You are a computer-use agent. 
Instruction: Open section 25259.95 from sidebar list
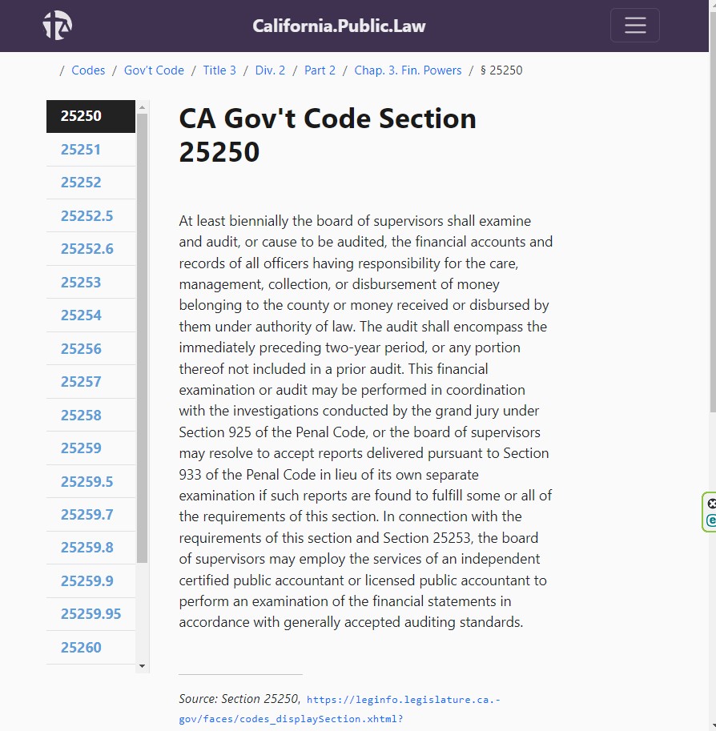pyautogui.click(x=91, y=614)
